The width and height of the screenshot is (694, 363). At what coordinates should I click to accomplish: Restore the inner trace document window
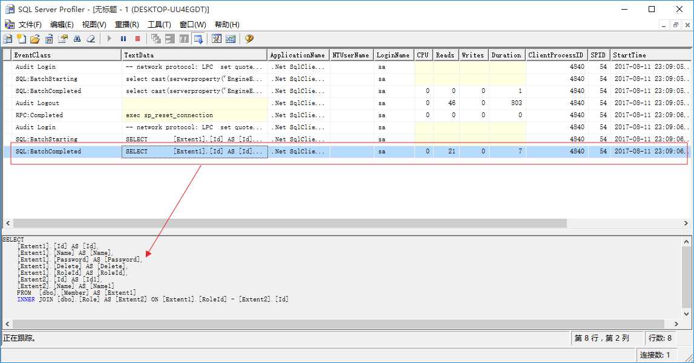675,25
